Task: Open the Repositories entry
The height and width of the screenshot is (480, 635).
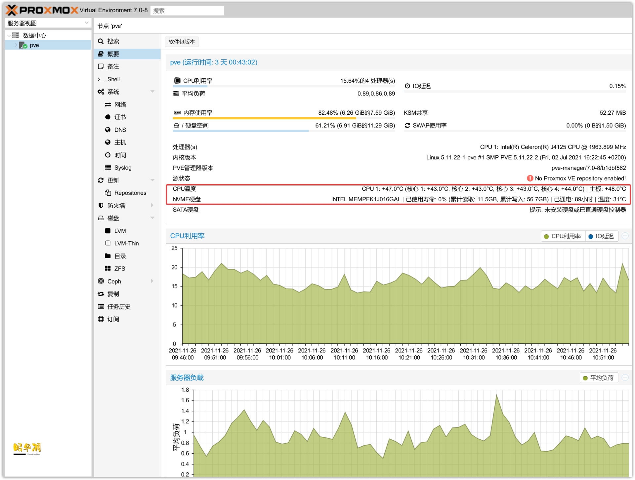Action: tap(130, 193)
